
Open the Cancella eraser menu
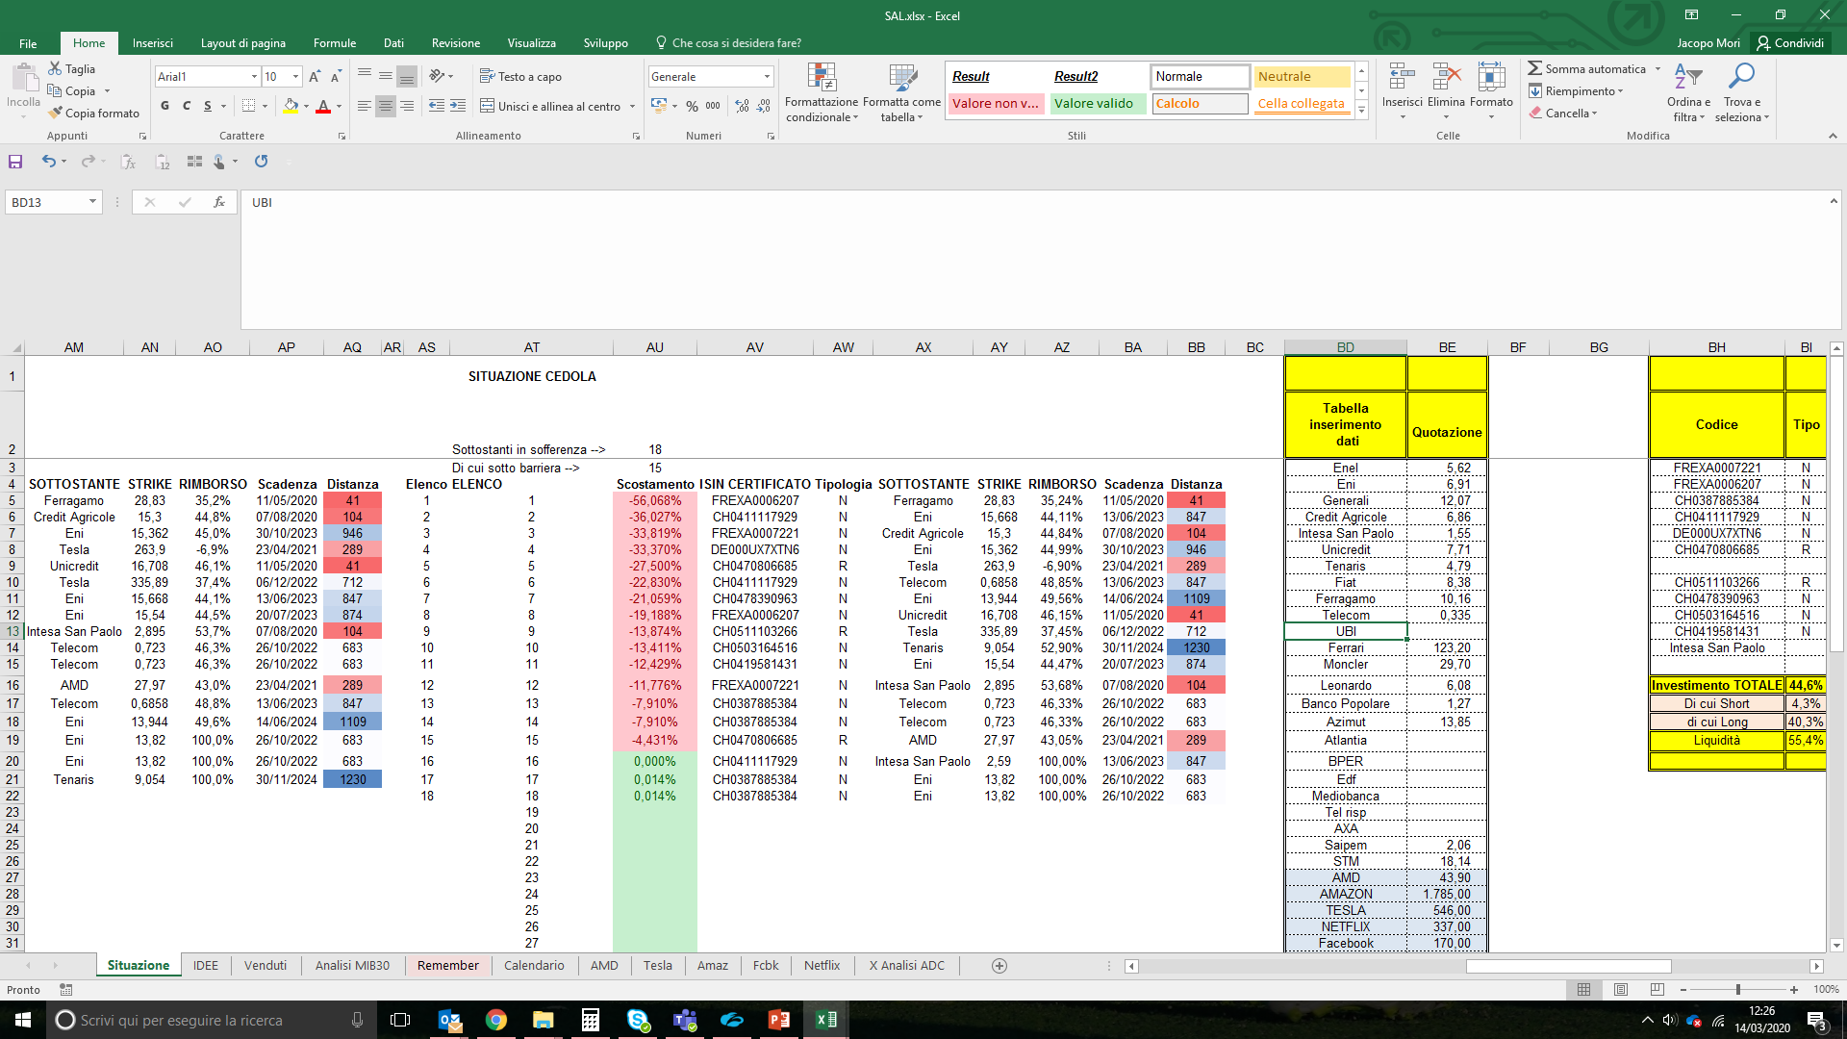pyautogui.click(x=1564, y=113)
